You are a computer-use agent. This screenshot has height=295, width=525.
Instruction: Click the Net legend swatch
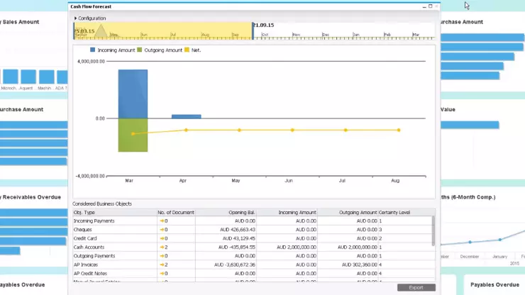coord(187,50)
